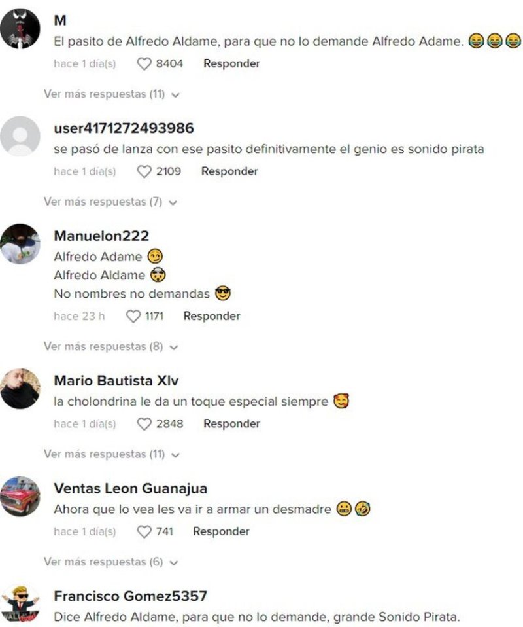Expand 6 replies under Ventas Leon Guanajua
523x627 pixels.
[110, 562]
